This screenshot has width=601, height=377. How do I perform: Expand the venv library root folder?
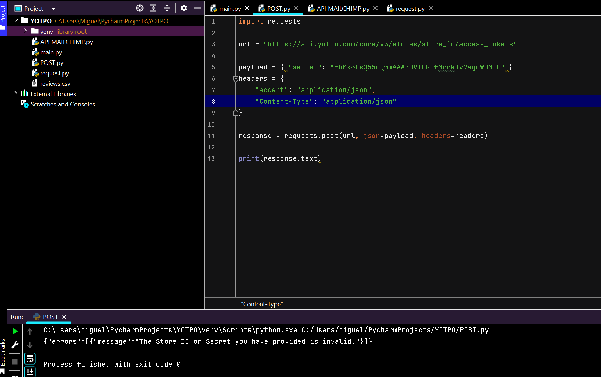click(25, 31)
